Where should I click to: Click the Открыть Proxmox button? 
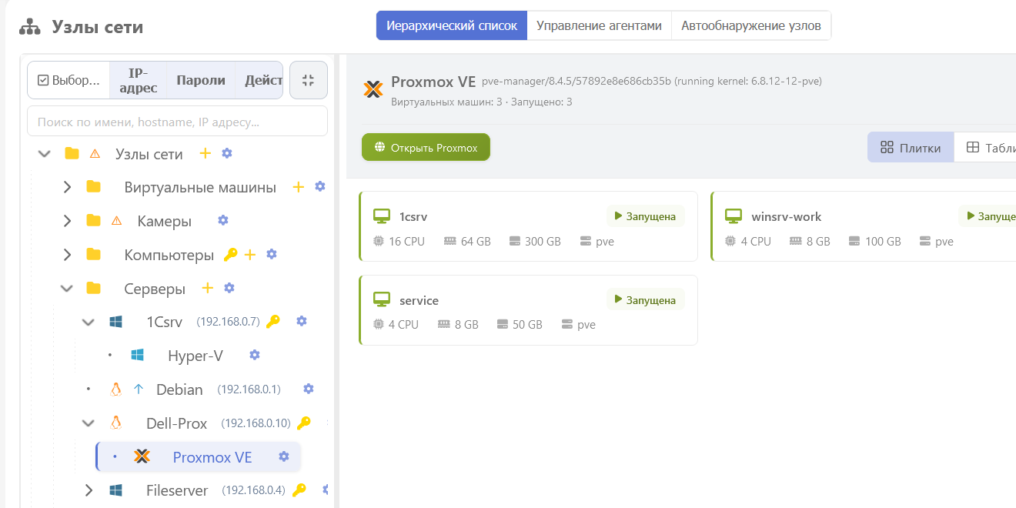pyautogui.click(x=426, y=148)
